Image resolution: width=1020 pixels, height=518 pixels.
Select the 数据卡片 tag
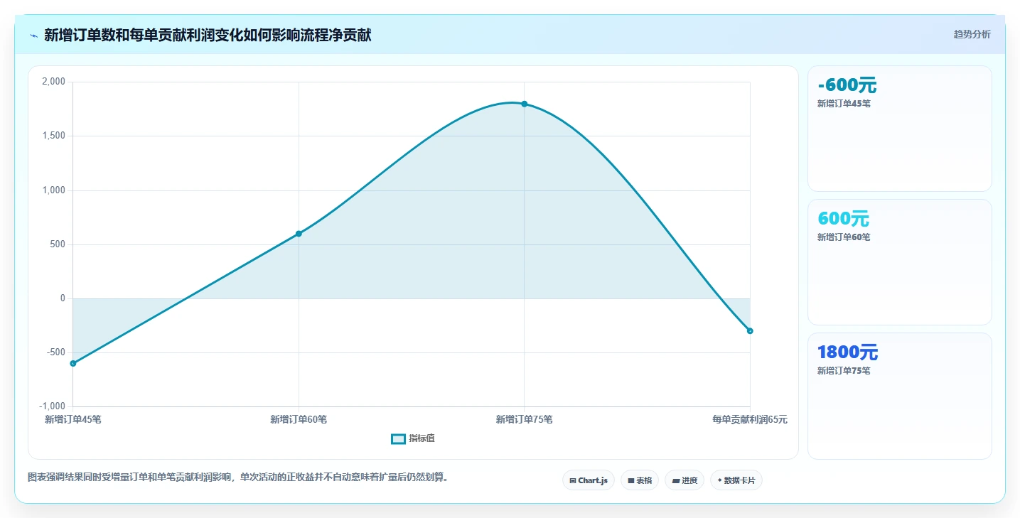736,480
